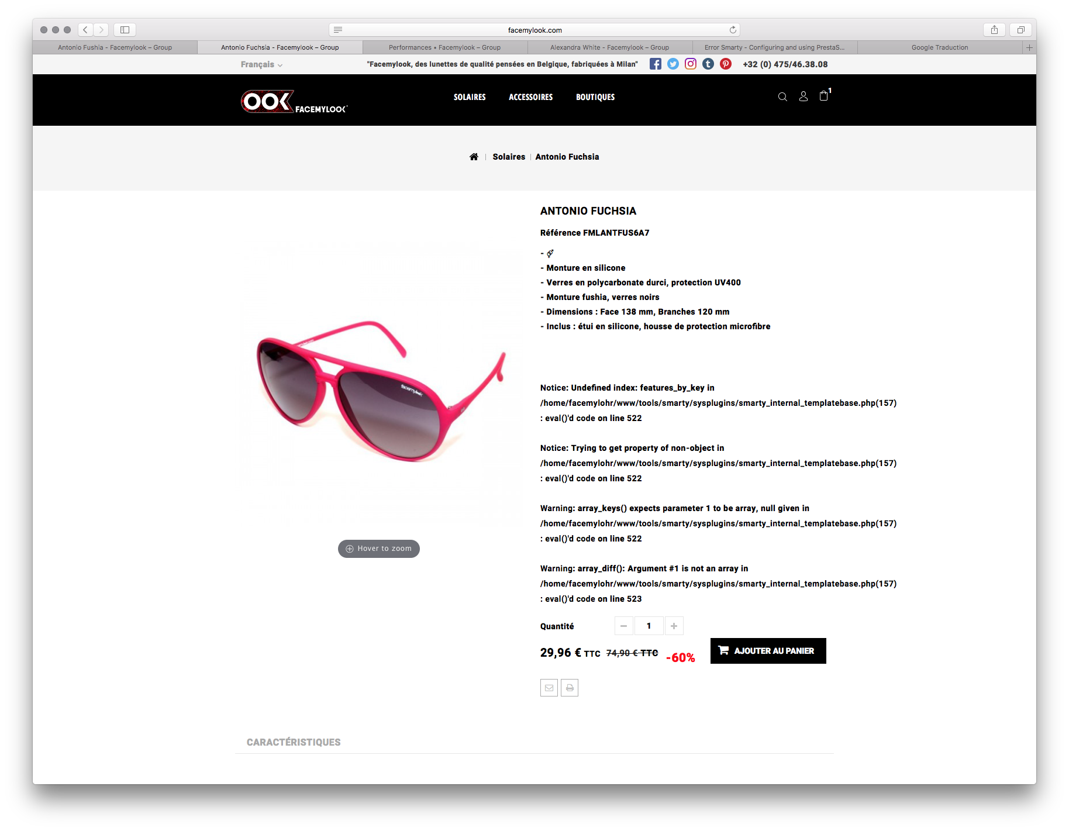Image resolution: width=1069 pixels, height=831 pixels.
Task: Click the print product icon
Action: pos(570,688)
